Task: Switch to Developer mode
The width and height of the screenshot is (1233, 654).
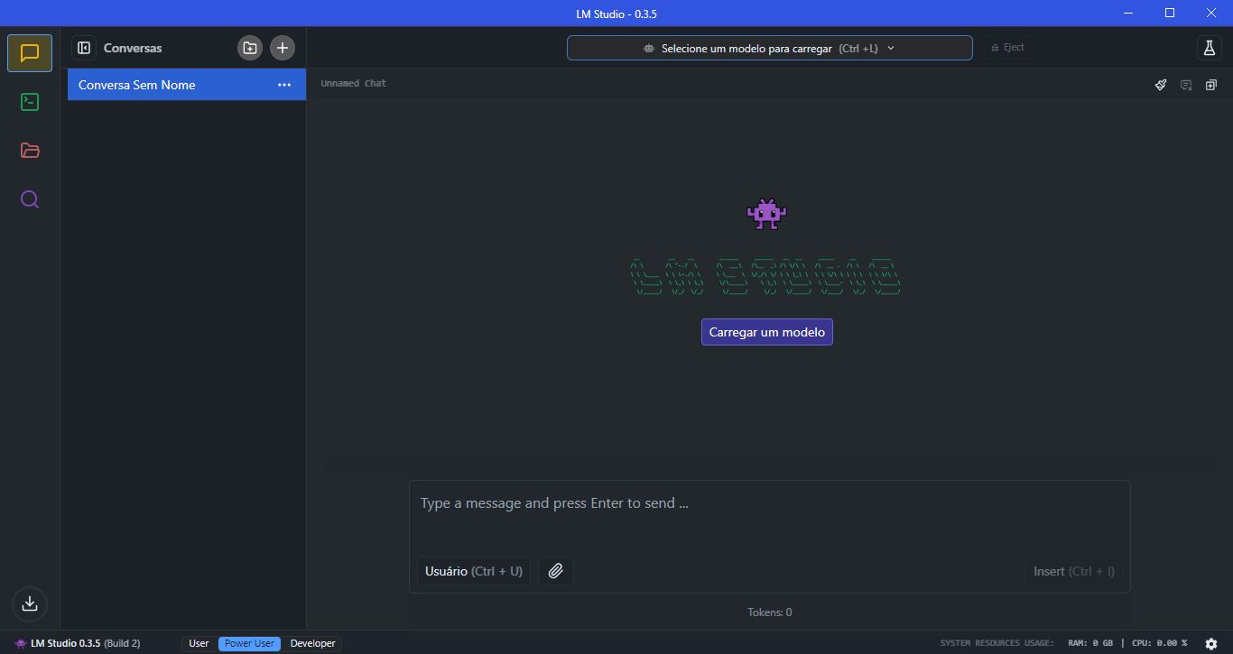Action: 312,643
